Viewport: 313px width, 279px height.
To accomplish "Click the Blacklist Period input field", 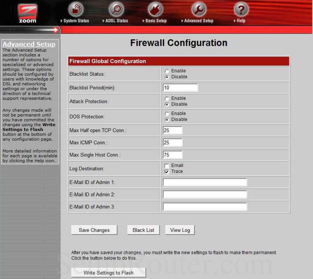I will (180, 88).
